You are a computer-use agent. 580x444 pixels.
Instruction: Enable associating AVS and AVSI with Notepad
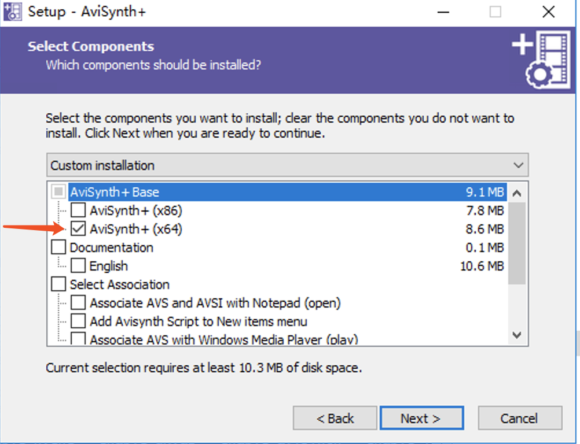(x=78, y=302)
